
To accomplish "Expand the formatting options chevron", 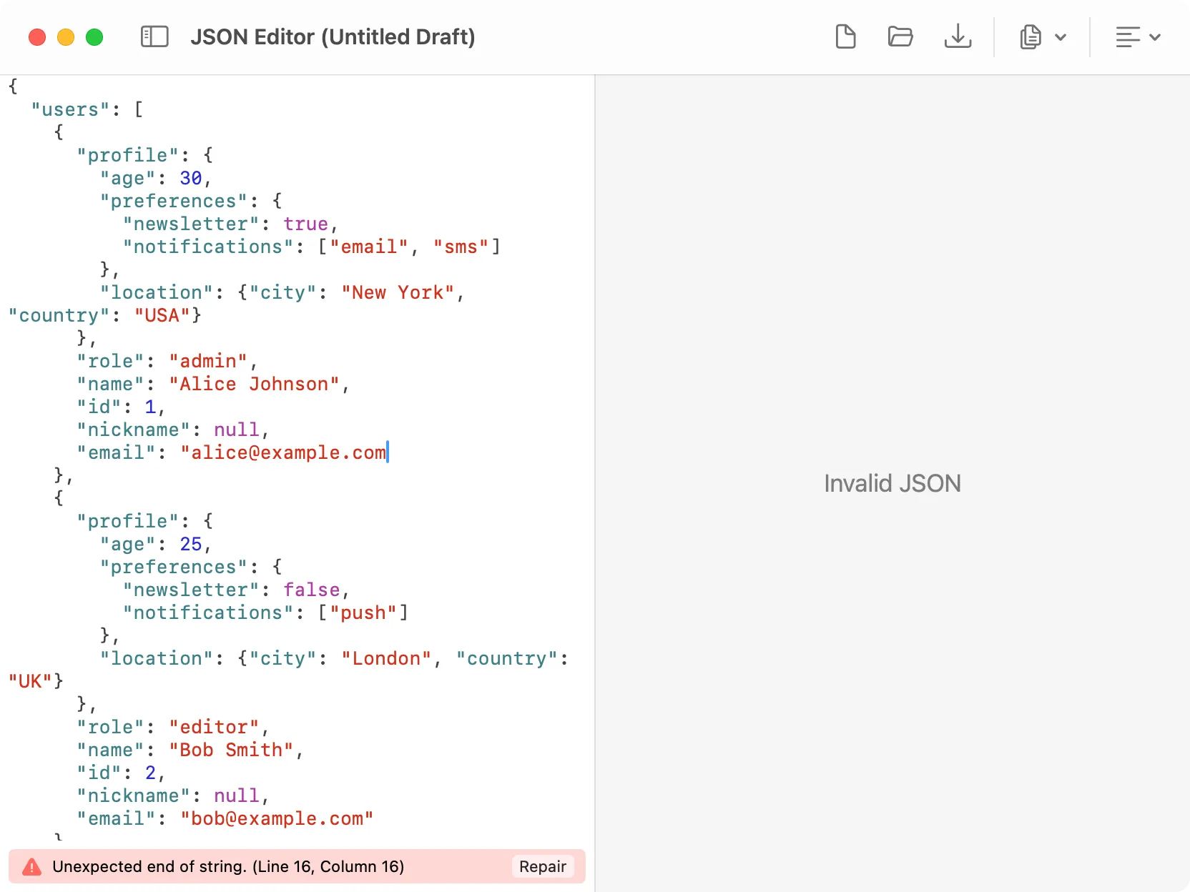I will (1153, 36).
